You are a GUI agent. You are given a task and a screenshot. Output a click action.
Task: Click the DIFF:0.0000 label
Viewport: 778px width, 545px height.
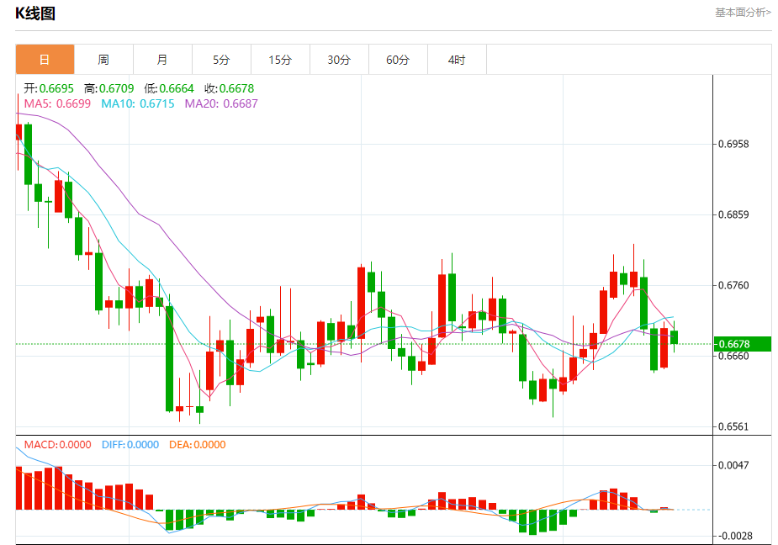130,445
